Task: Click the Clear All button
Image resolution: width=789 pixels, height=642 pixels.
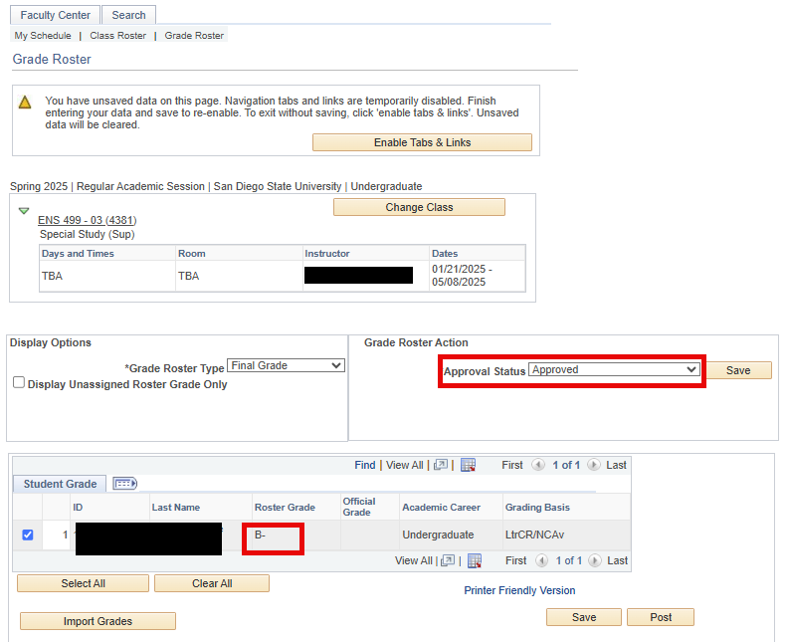Action: [x=212, y=583]
